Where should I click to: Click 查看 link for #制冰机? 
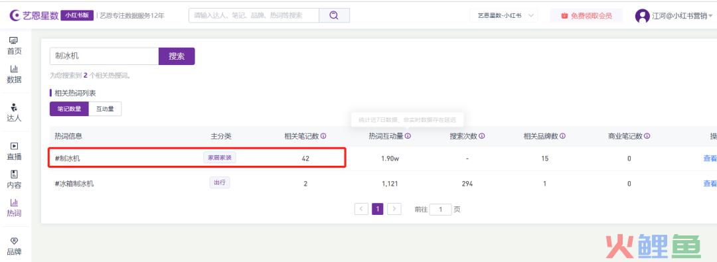[x=710, y=159]
